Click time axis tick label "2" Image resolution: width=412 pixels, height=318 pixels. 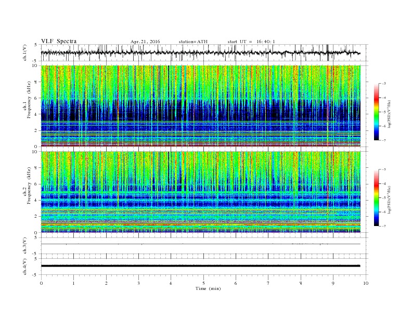[x=106, y=283]
